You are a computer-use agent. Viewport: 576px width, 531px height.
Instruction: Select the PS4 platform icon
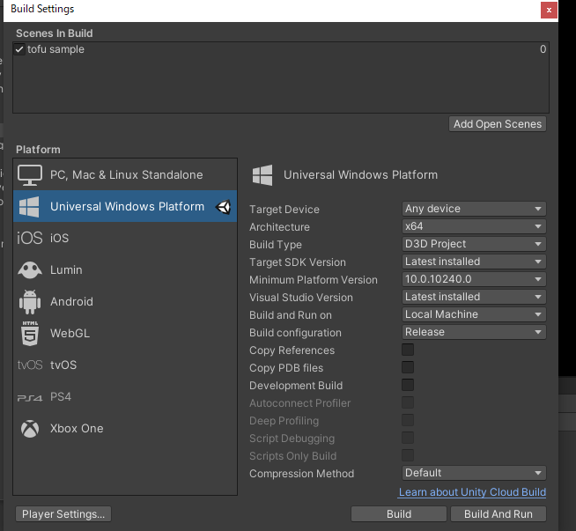click(x=30, y=398)
